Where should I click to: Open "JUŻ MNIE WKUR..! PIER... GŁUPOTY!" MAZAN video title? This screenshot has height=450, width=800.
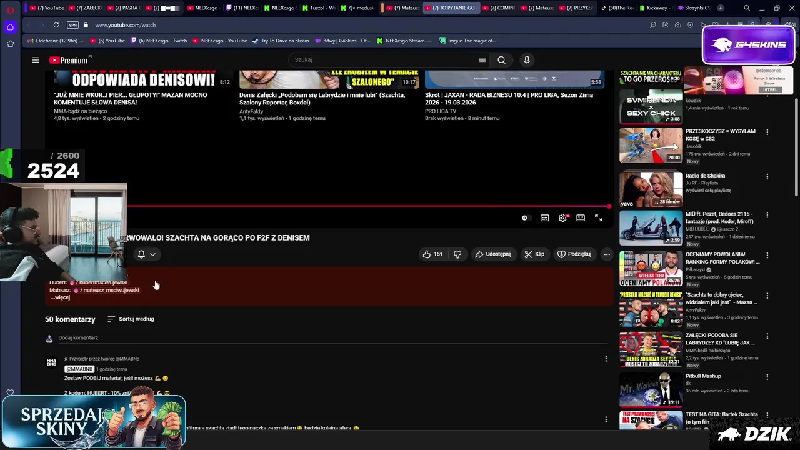tap(131, 99)
